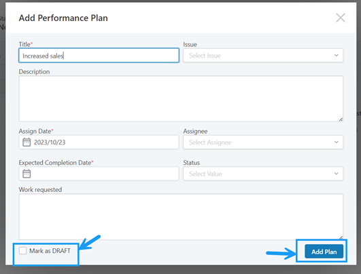
Task: Click the Assign Date field showing 2023/10/23
Action: [99, 142]
